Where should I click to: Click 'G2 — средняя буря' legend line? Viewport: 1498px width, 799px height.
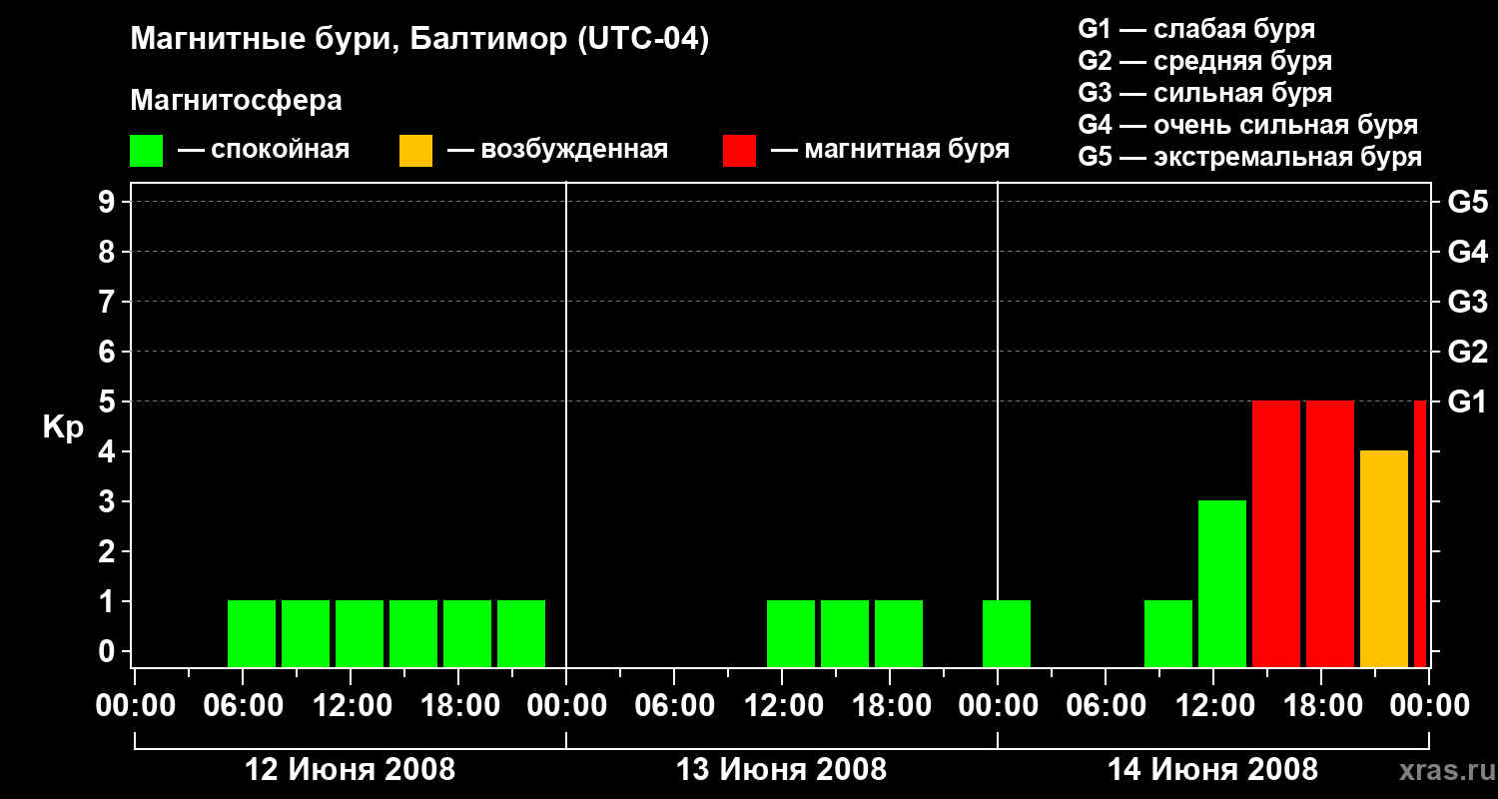[x=1204, y=61]
